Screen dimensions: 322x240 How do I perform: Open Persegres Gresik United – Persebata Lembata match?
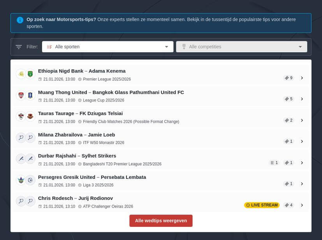point(92,177)
